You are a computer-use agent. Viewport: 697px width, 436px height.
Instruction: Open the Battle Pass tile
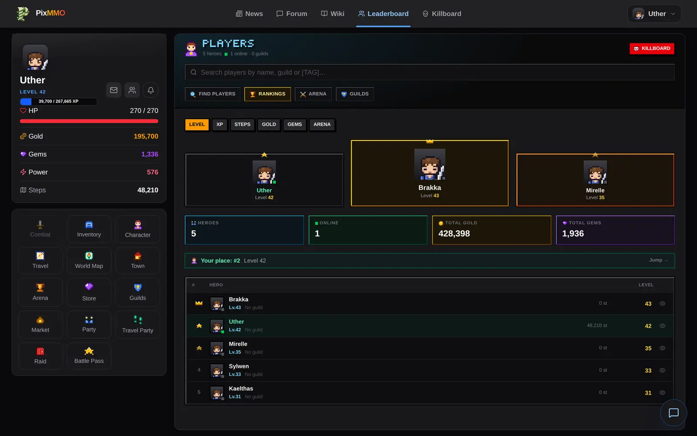(89, 356)
